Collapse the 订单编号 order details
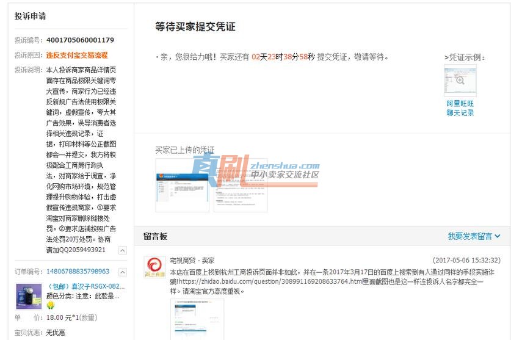 [123, 272]
